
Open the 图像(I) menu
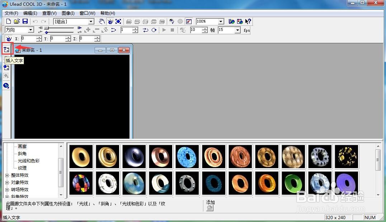pos(68,13)
